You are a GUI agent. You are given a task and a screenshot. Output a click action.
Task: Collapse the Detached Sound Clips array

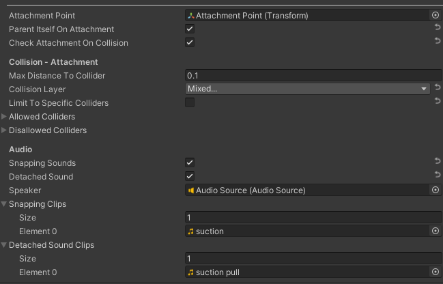pos(5,245)
